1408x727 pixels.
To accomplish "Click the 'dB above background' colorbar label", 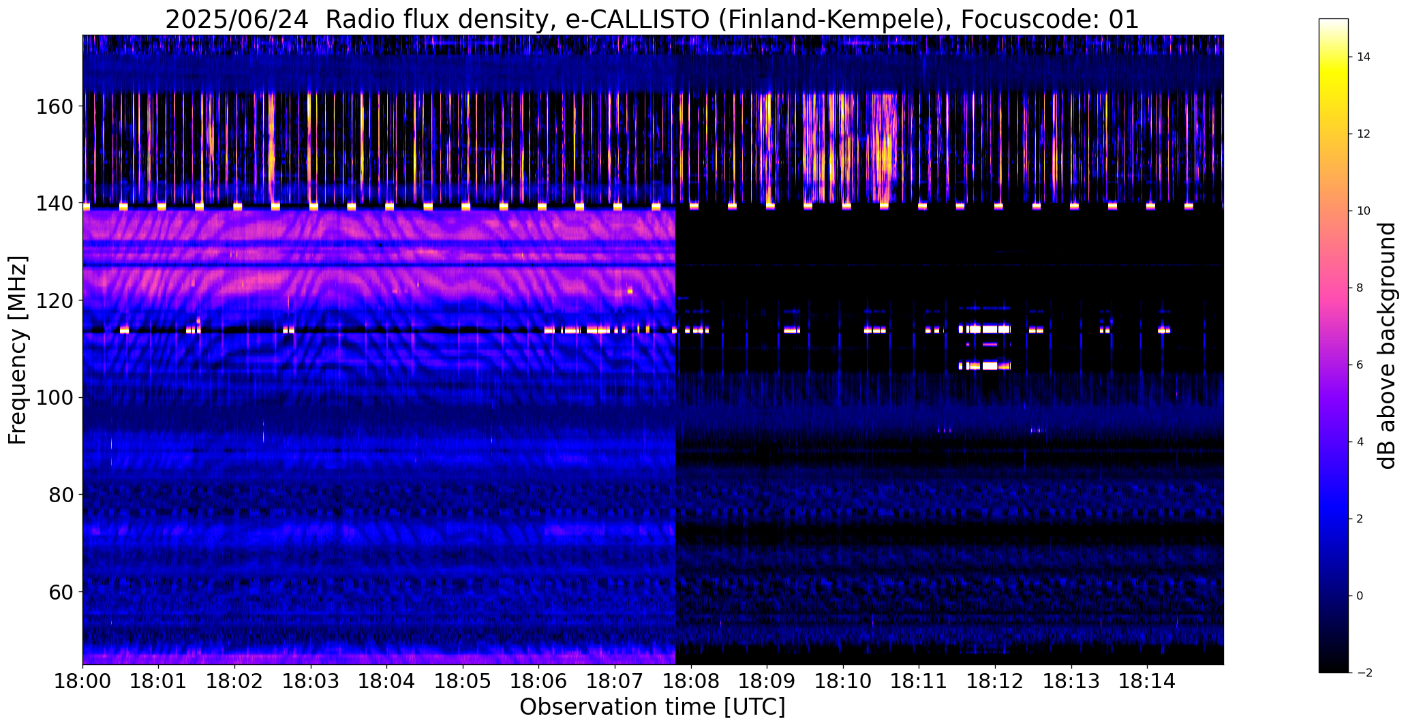I will point(1386,345).
